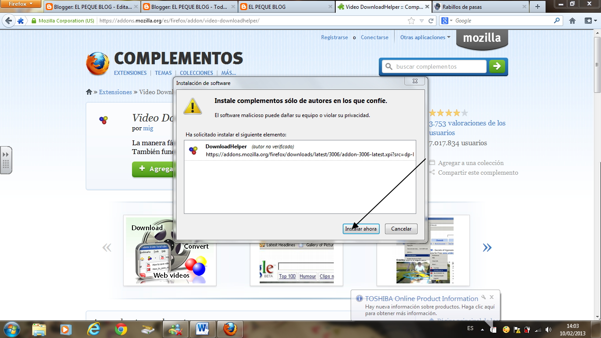Screen dimensions: 601x338
Task: Bookmark this page with the star icon
Action: [x=411, y=21]
